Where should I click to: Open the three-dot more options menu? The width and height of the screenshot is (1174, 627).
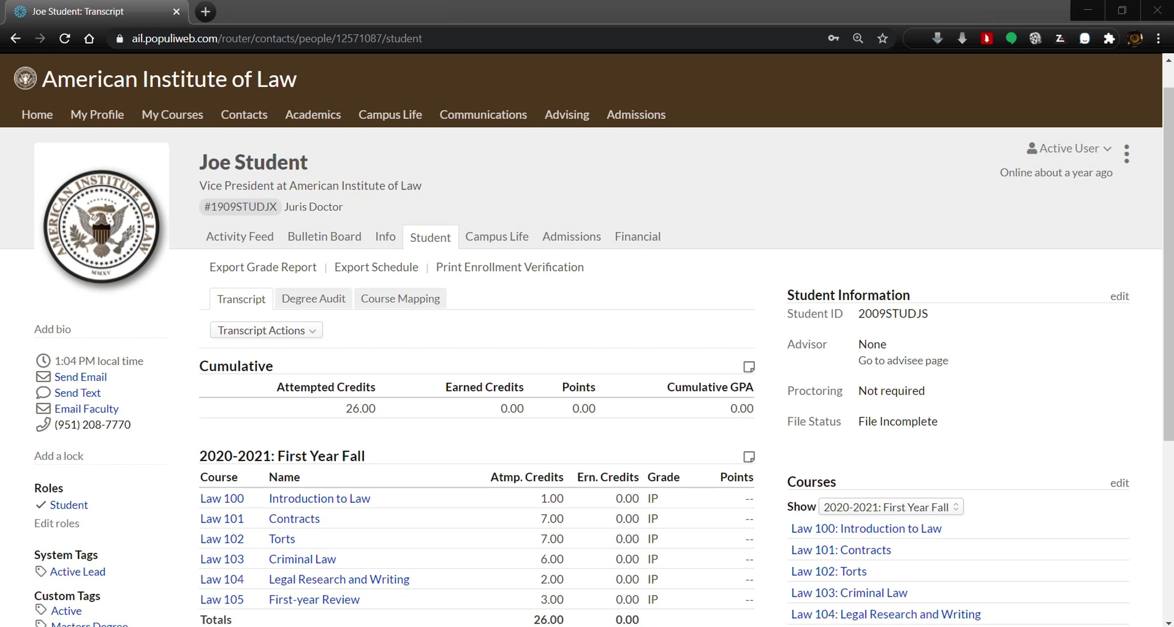(1127, 154)
